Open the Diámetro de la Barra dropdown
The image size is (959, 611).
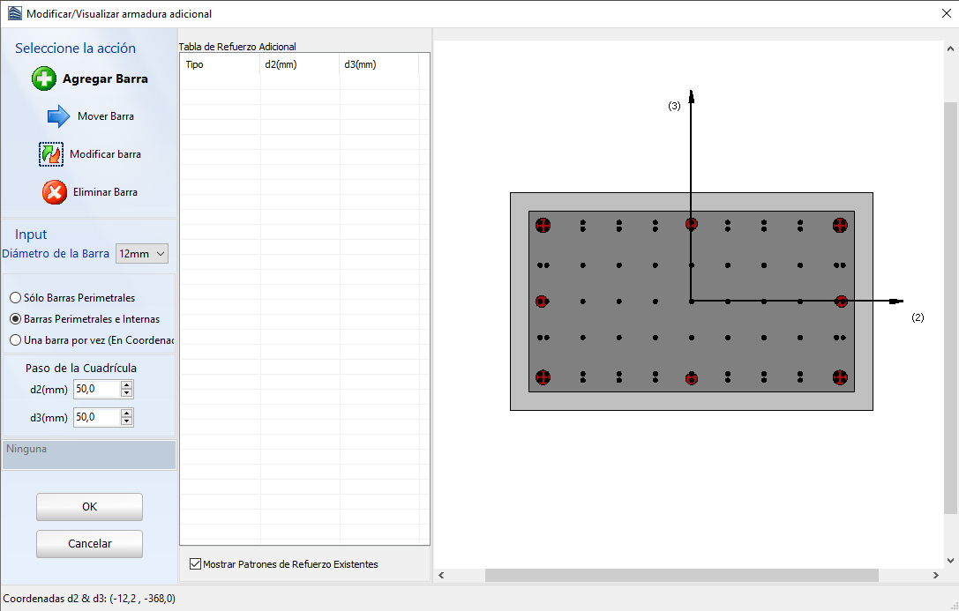click(x=142, y=254)
